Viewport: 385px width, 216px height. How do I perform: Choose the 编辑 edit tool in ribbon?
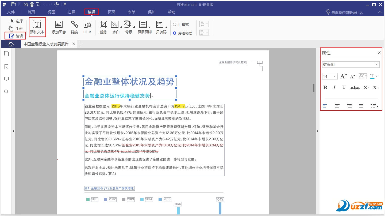coord(16,36)
